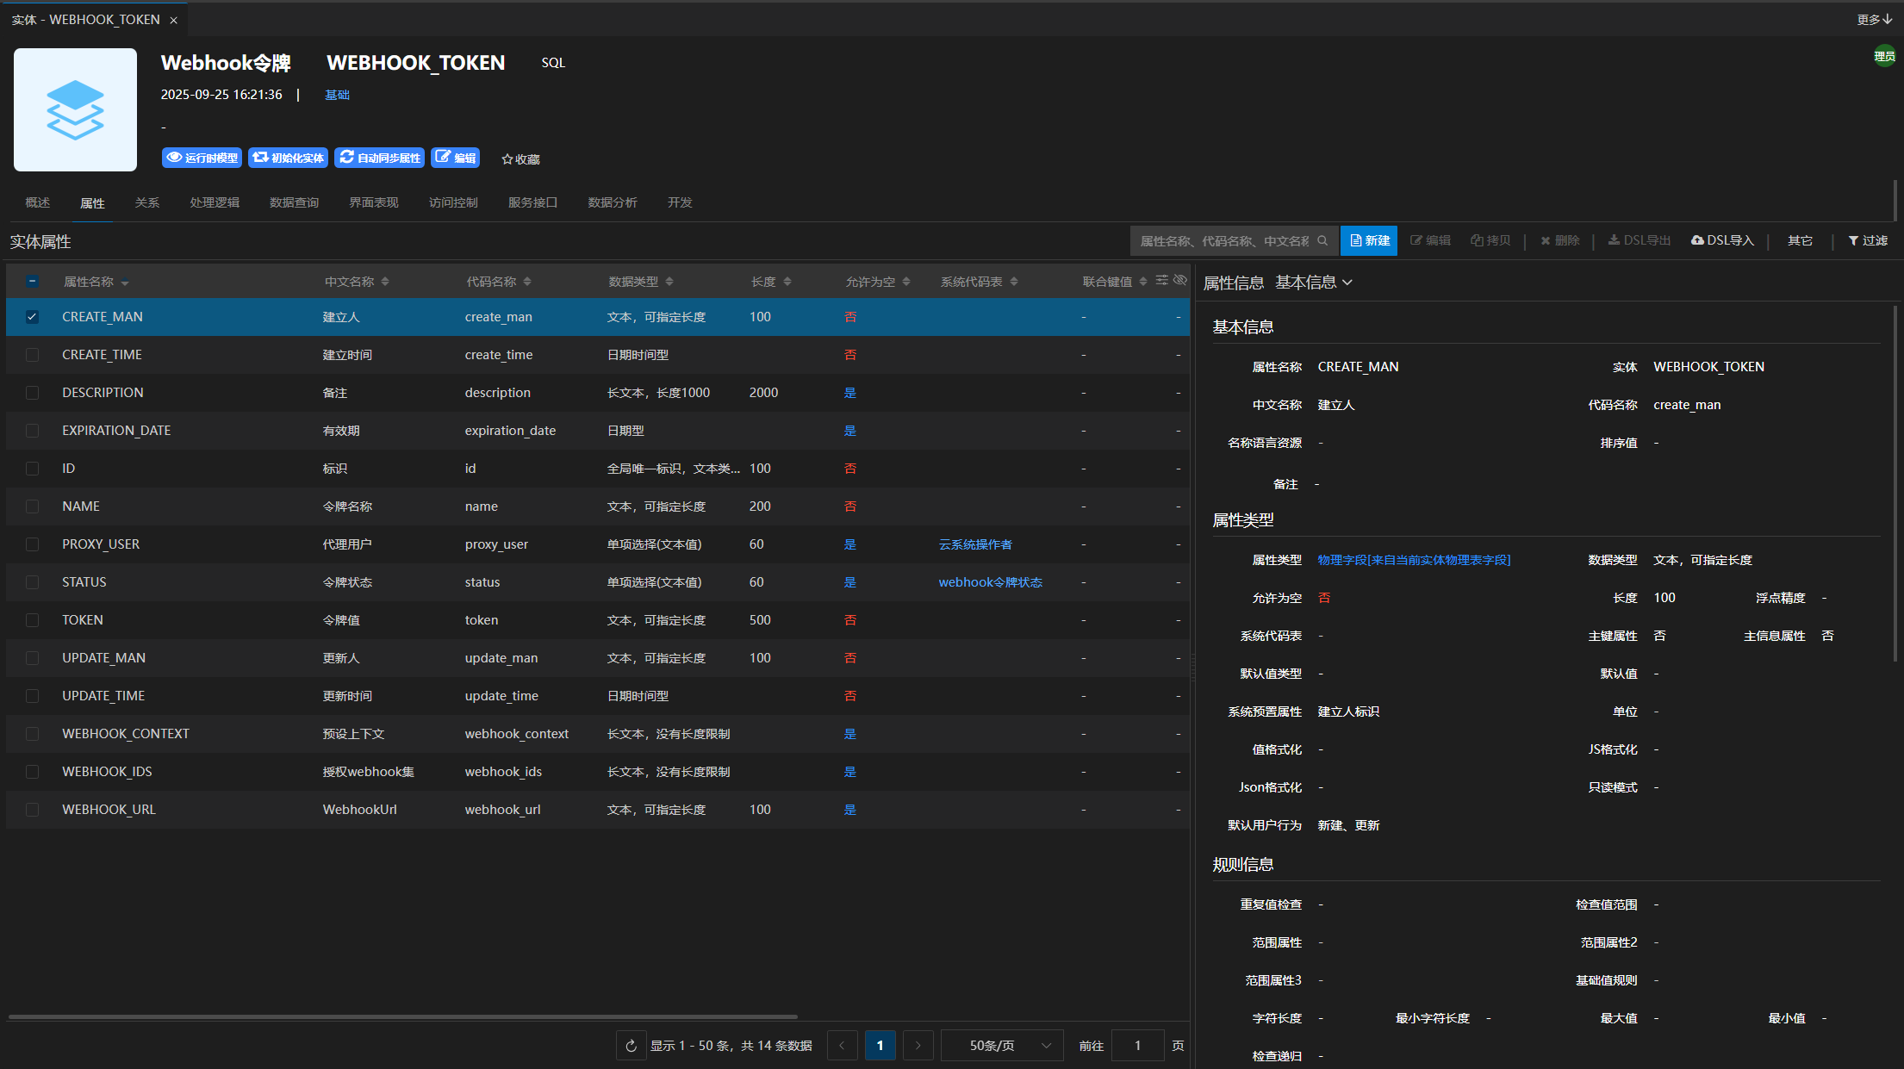Open the 更多 menu at top right
Image resolution: width=1904 pixels, height=1069 pixels.
(1874, 19)
